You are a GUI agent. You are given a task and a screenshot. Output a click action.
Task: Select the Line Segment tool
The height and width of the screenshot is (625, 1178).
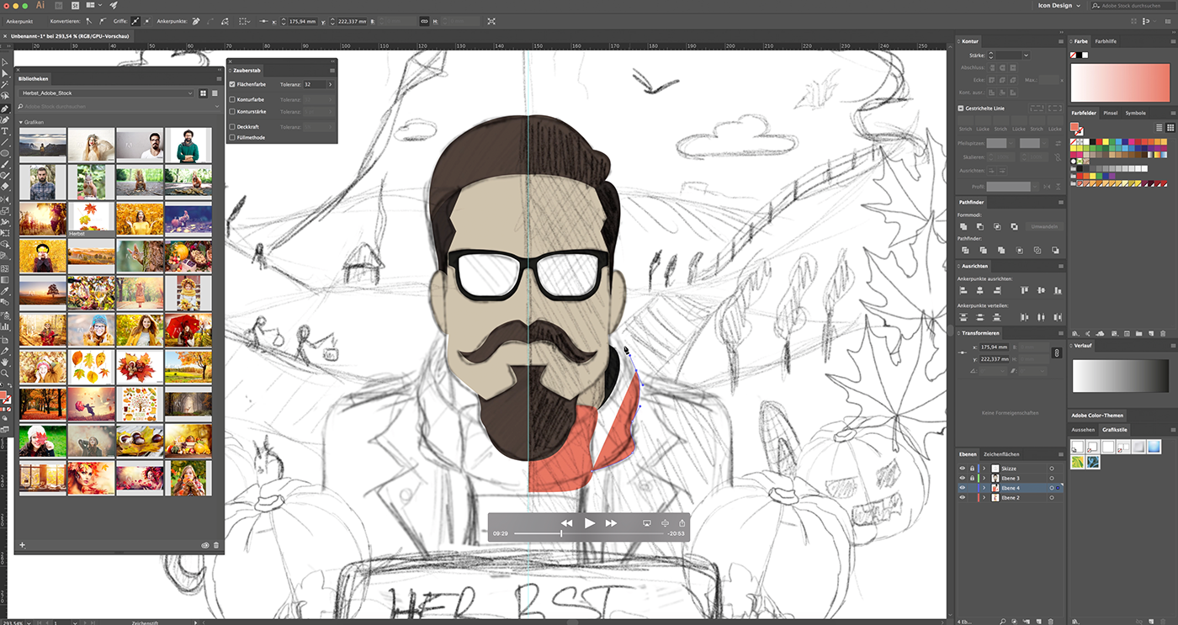pos(5,142)
